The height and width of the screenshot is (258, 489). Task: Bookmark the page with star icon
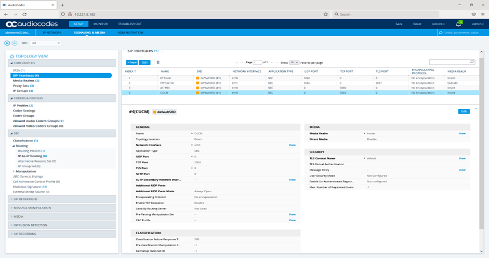click(x=326, y=15)
